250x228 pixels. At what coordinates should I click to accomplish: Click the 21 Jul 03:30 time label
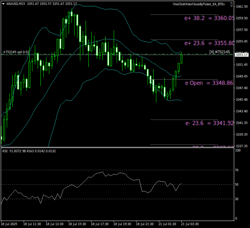click(x=190, y=224)
